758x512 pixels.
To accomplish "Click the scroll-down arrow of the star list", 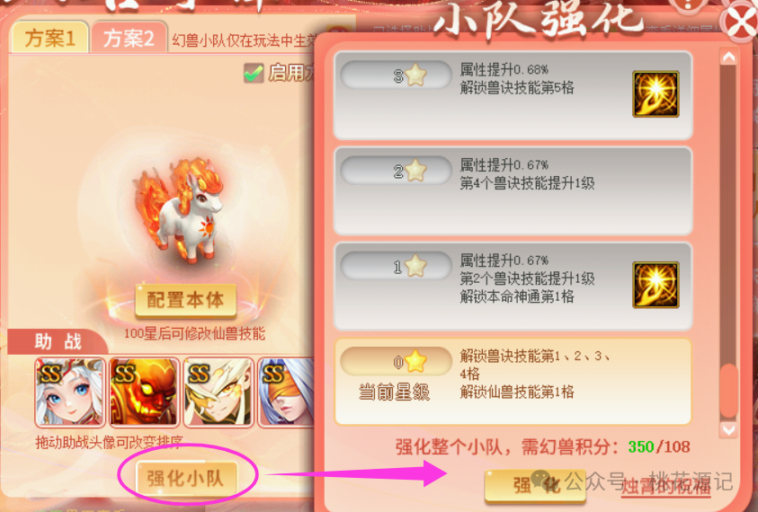I will (x=728, y=429).
